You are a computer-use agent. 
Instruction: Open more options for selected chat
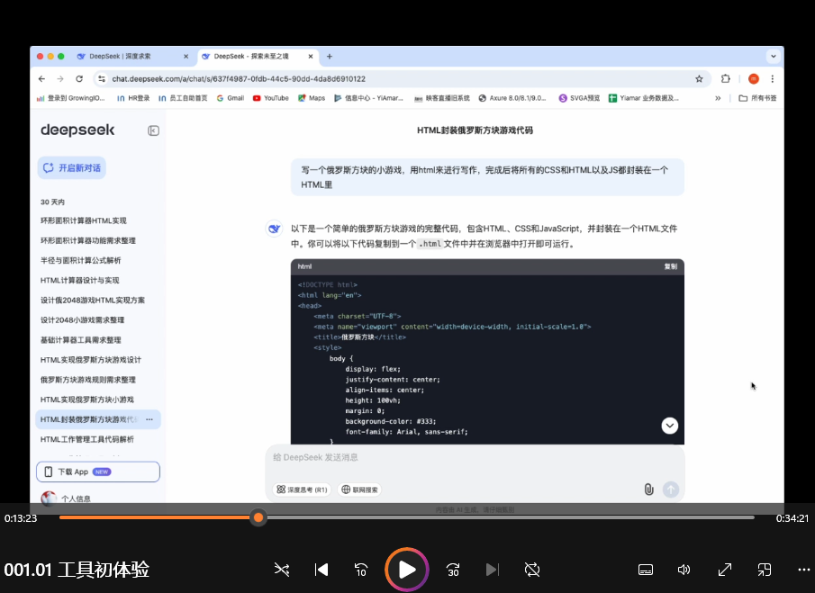point(149,419)
